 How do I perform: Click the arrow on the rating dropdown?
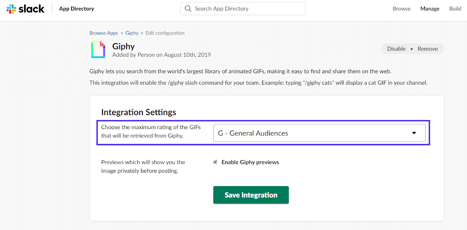click(x=414, y=133)
